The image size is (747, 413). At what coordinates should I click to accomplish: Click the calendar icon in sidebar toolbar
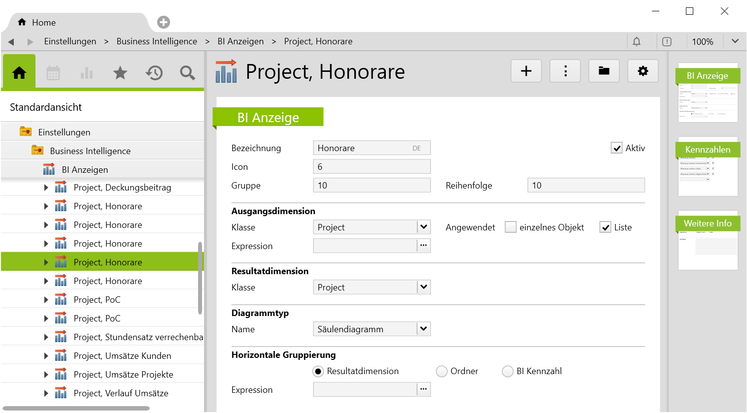[x=53, y=73]
